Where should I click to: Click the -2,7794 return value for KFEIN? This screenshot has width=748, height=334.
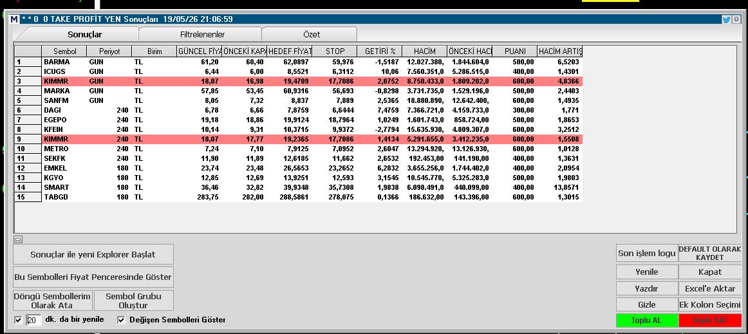point(380,129)
